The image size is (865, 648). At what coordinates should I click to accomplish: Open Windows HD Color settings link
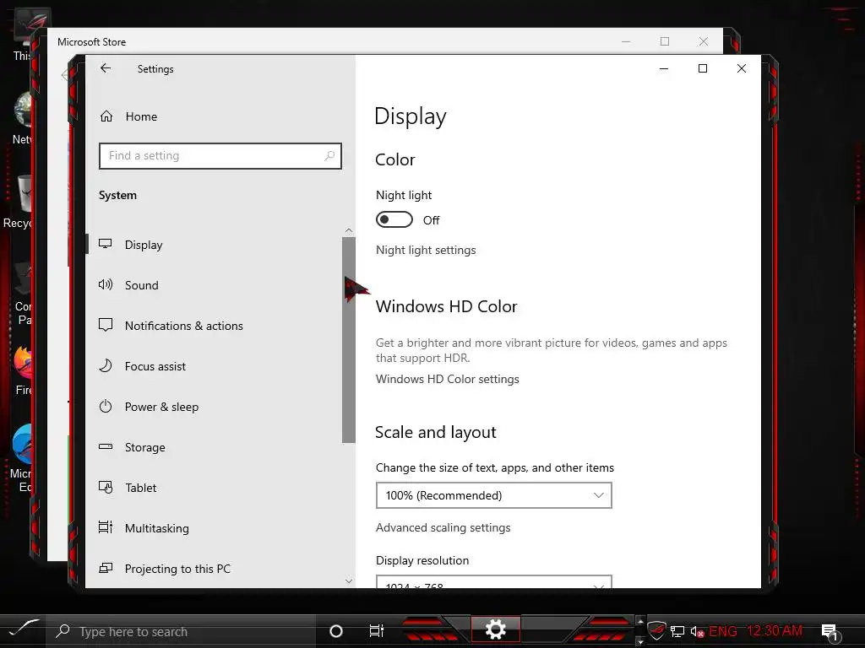click(448, 379)
